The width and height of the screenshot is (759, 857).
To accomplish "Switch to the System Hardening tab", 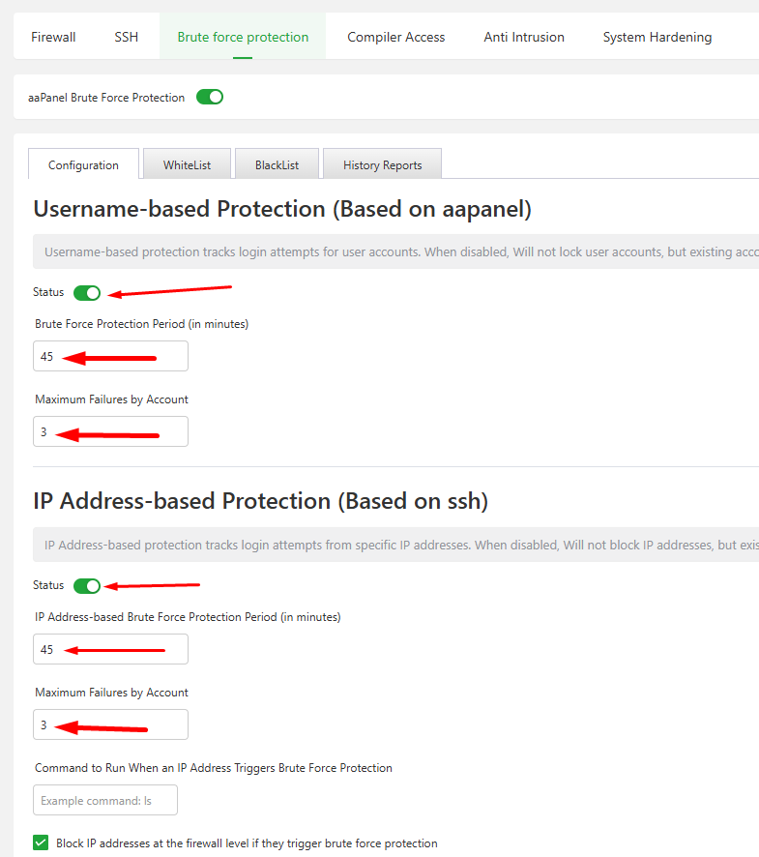I will coord(657,37).
